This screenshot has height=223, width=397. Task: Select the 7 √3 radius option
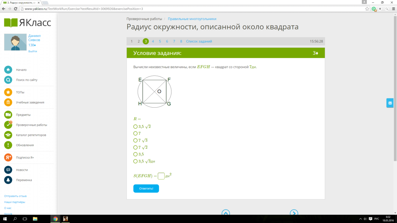click(135, 140)
